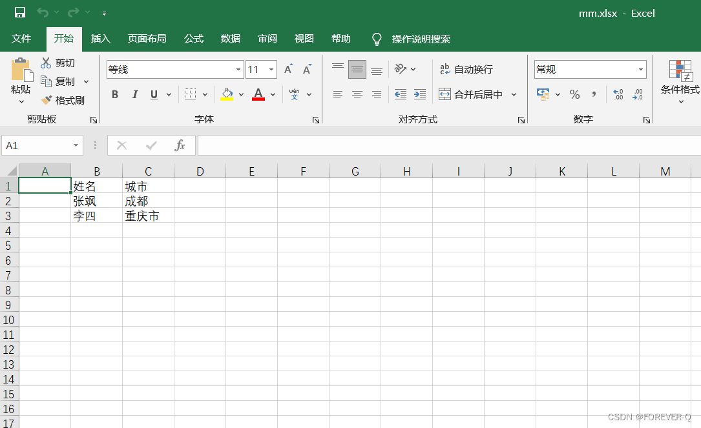The height and width of the screenshot is (428, 701).
Task: Open the font size dropdown
Action: 271,69
